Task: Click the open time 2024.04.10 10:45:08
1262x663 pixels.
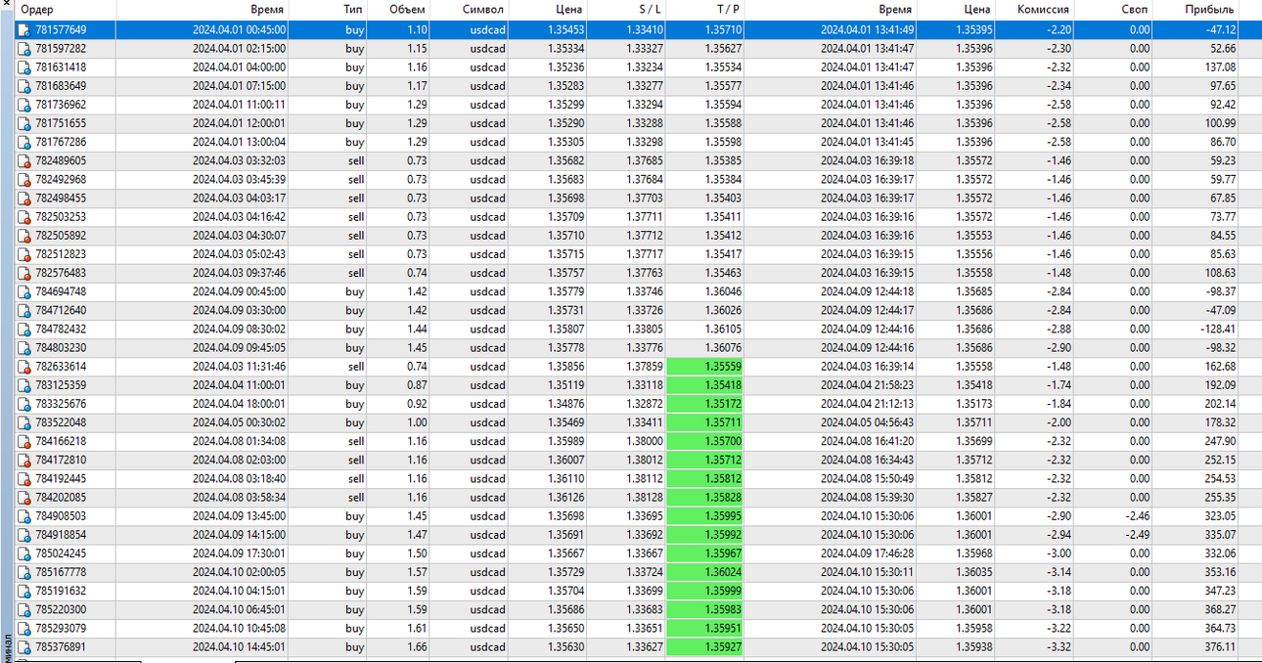Action: [x=239, y=628]
